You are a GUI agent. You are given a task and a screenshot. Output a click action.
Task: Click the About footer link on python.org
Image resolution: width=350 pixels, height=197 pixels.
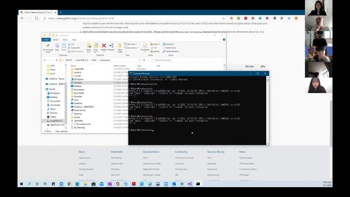click(x=81, y=152)
